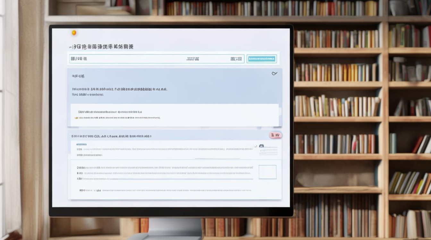The width and height of the screenshot is (431, 240).
Task: Click the teal search button
Action: pyautogui.click(x=262, y=59)
